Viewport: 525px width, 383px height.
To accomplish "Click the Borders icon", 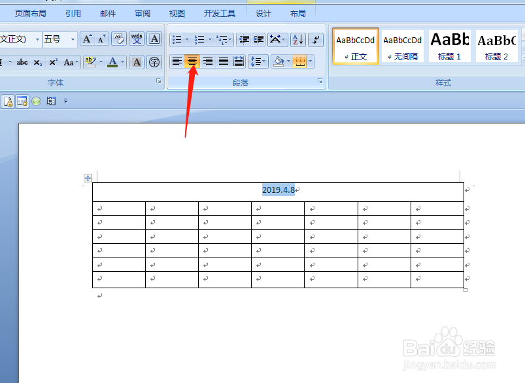I will pyautogui.click(x=300, y=61).
